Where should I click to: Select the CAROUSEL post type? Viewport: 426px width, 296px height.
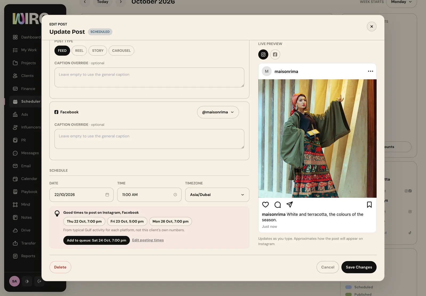(x=121, y=51)
